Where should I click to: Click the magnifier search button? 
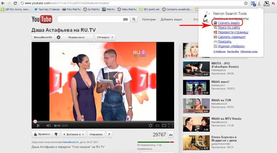coord(134,19)
